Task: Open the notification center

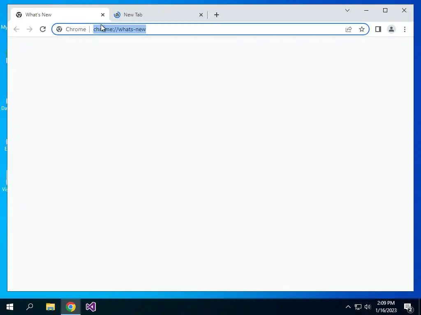Action: pos(408,307)
